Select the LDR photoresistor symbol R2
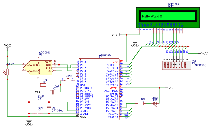Viewport: 211px width, 129px height. click(7, 72)
